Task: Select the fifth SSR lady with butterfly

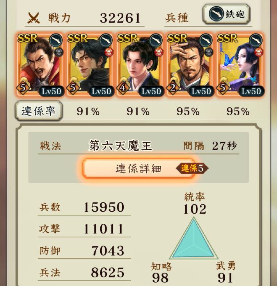Action: click(x=240, y=65)
